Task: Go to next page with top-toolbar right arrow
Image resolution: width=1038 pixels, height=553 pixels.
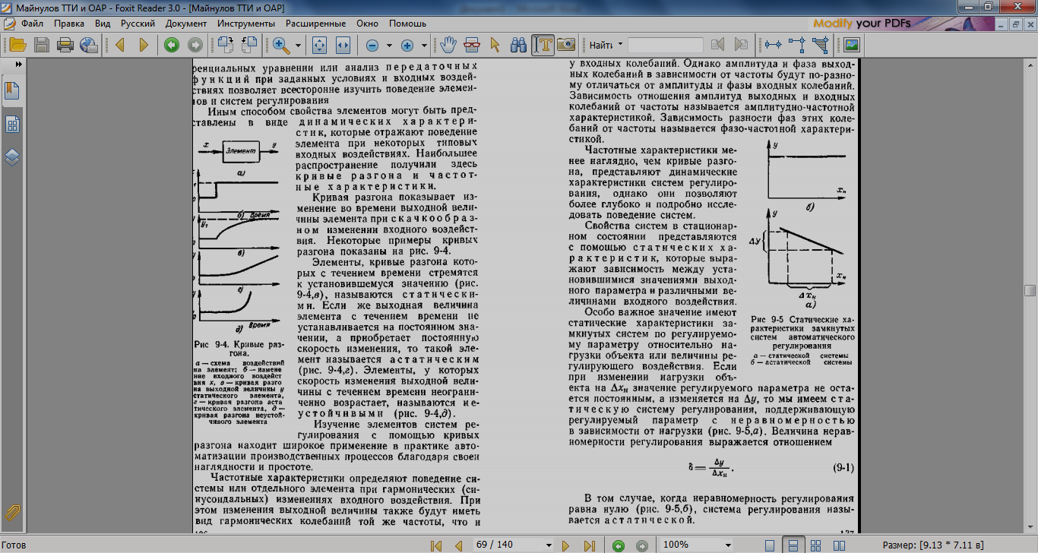Action: click(144, 45)
